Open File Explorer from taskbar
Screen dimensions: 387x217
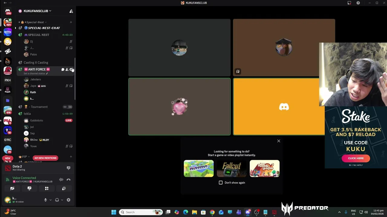(x=194, y=212)
